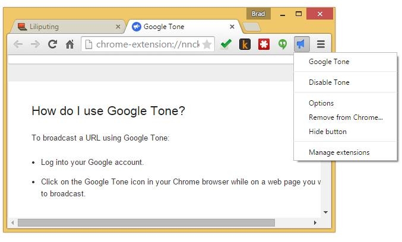Click the Liliputing tab favicon
Viewport: 402px width, 242px height.
point(23,27)
